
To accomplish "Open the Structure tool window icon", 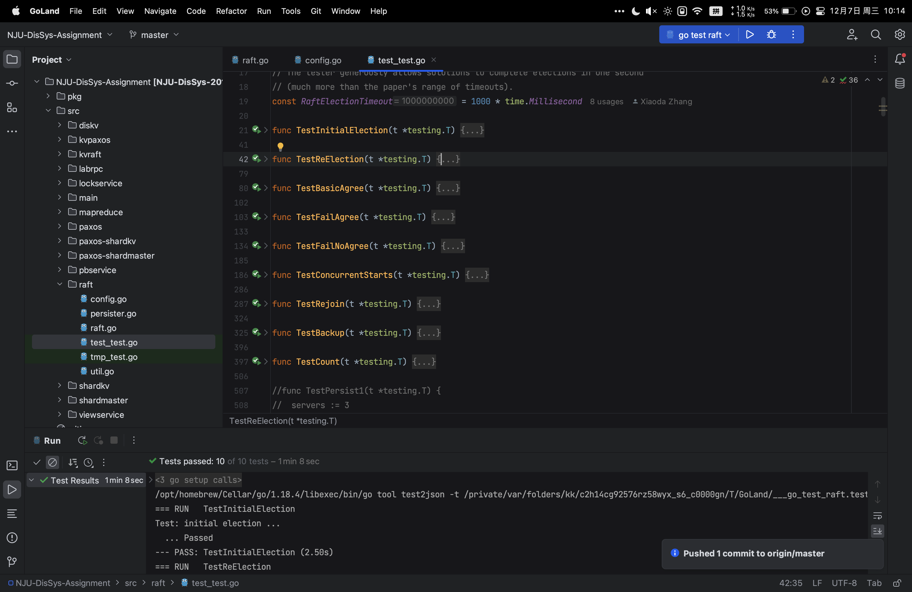I will point(12,108).
